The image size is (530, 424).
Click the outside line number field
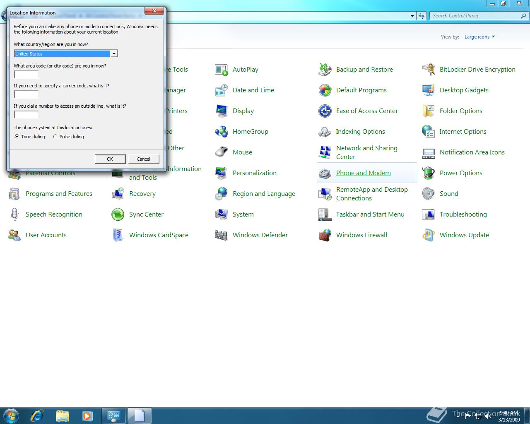[x=26, y=115]
